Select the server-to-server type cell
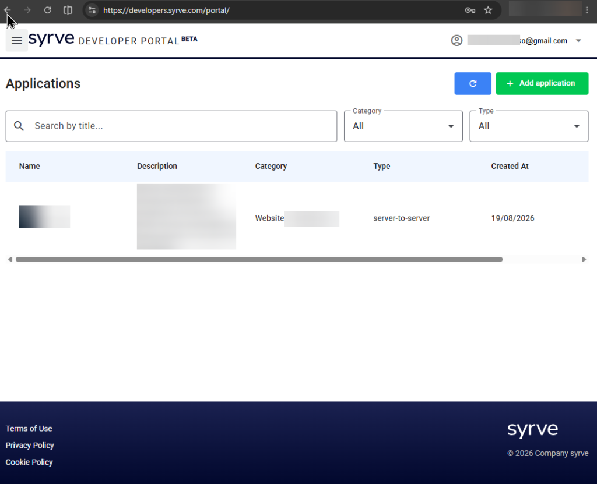597x484 pixels. [x=401, y=218]
